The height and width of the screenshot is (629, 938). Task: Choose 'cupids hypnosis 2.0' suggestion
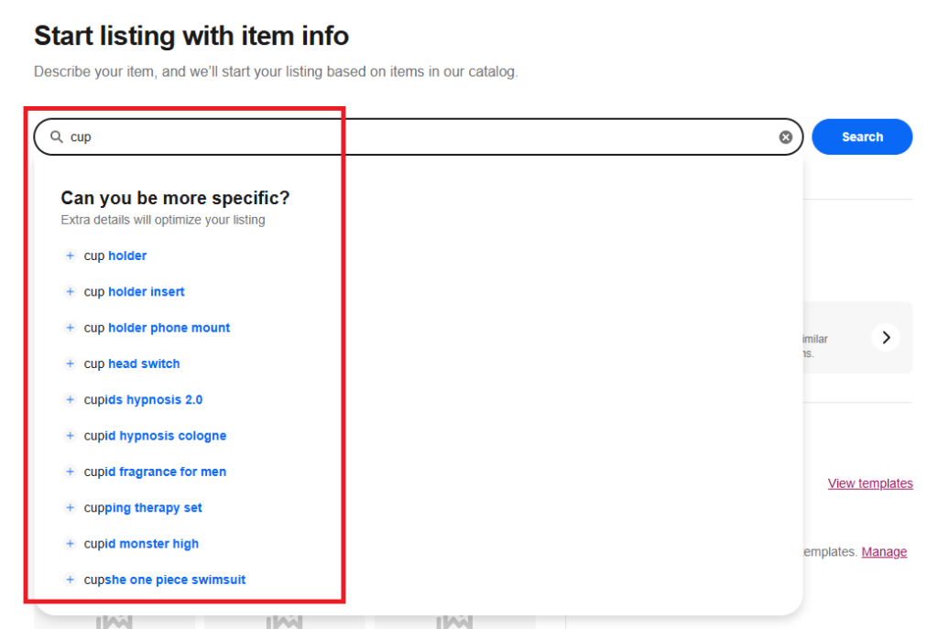point(143,400)
